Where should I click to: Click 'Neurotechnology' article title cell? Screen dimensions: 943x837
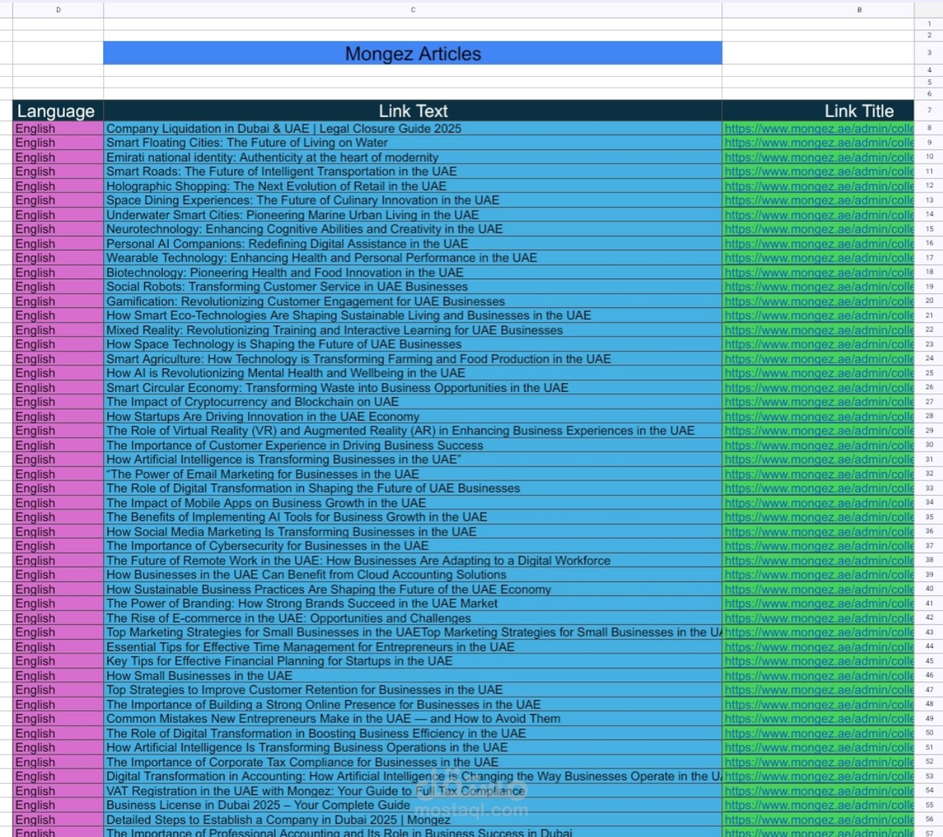413,229
